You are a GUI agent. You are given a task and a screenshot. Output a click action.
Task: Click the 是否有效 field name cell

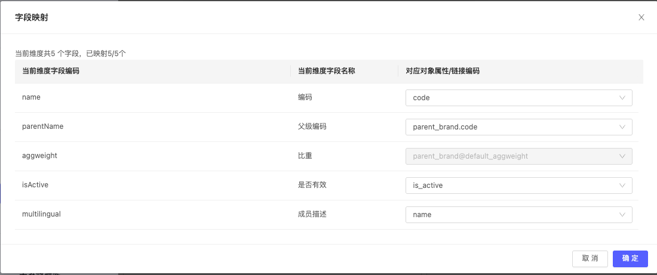pyautogui.click(x=312, y=186)
